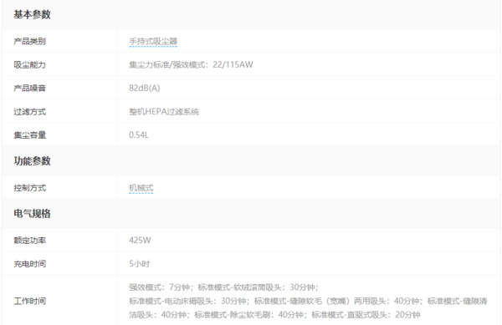
Task: Click the 集尘容量 row label
Action: click(30, 135)
